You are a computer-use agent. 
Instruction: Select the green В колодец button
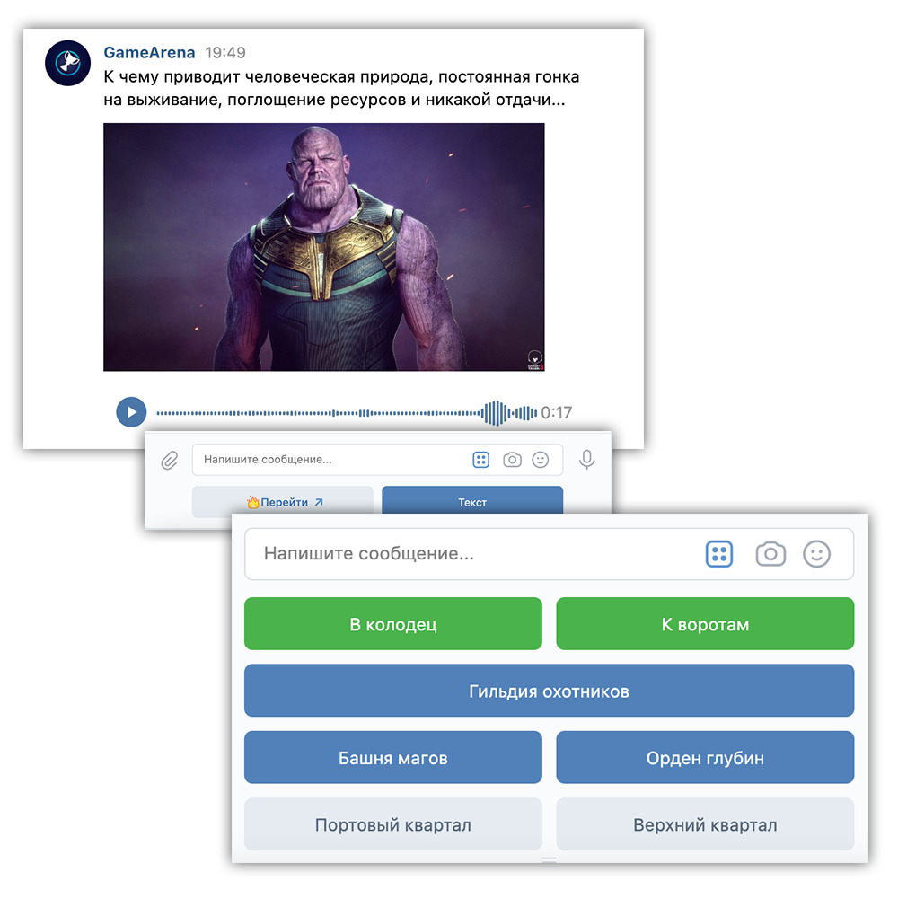(x=393, y=624)
